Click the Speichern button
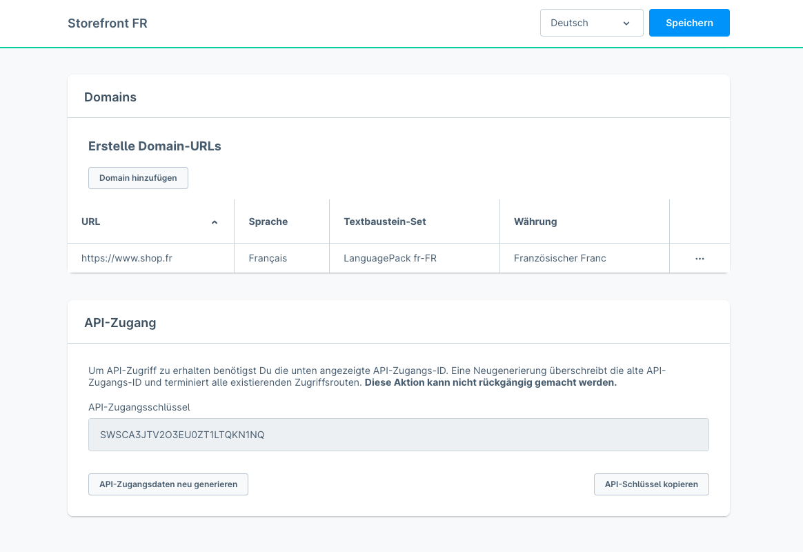803x552 pixels. (x=688, y=23)
